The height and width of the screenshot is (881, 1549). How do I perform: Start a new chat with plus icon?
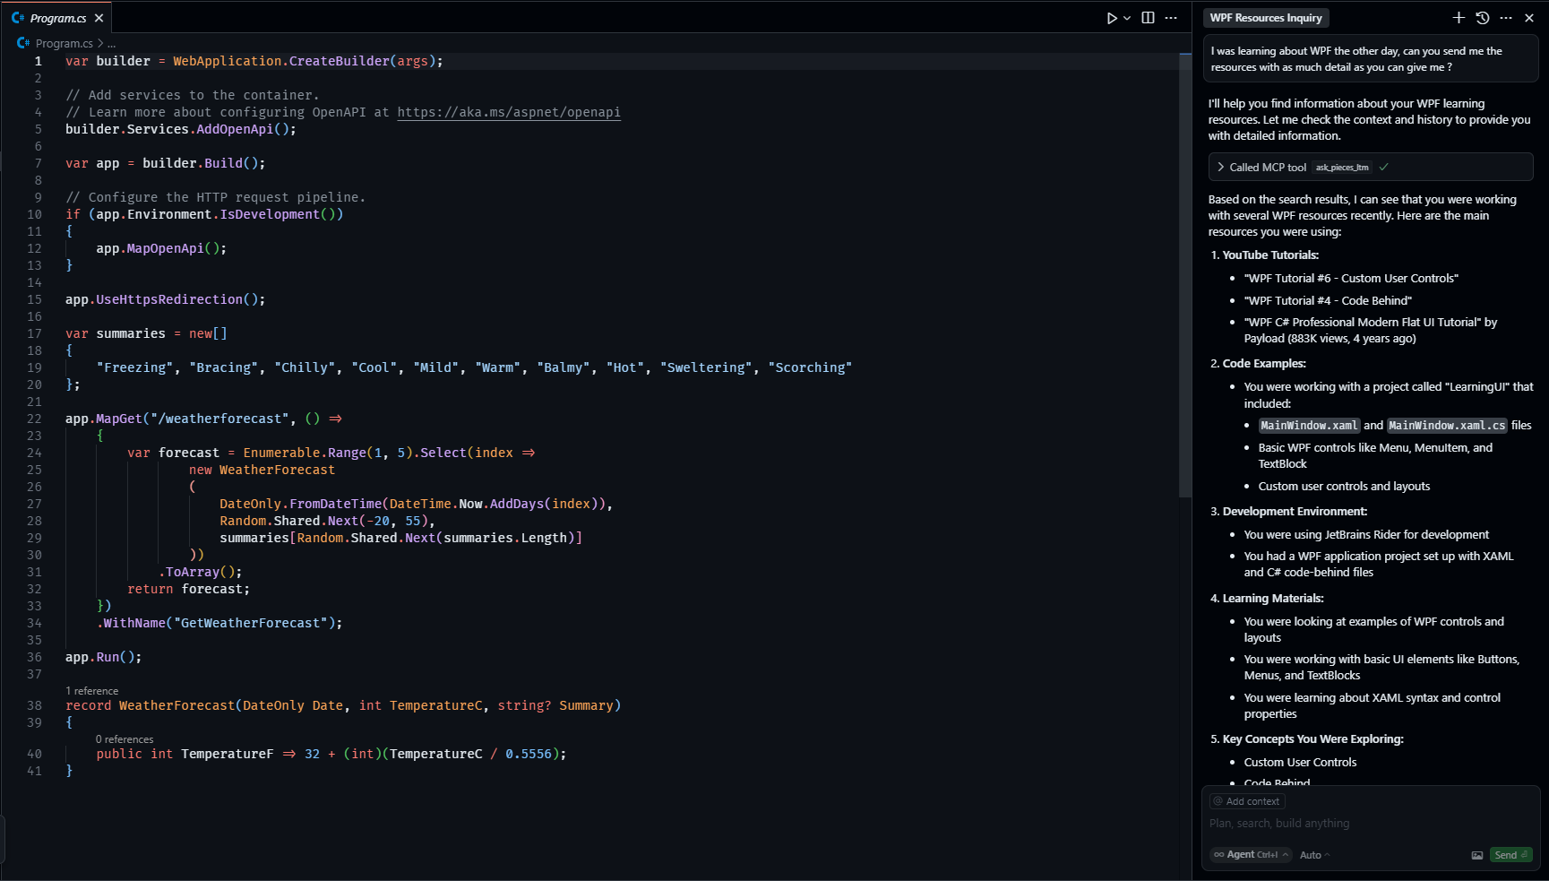pos(1459,18)
